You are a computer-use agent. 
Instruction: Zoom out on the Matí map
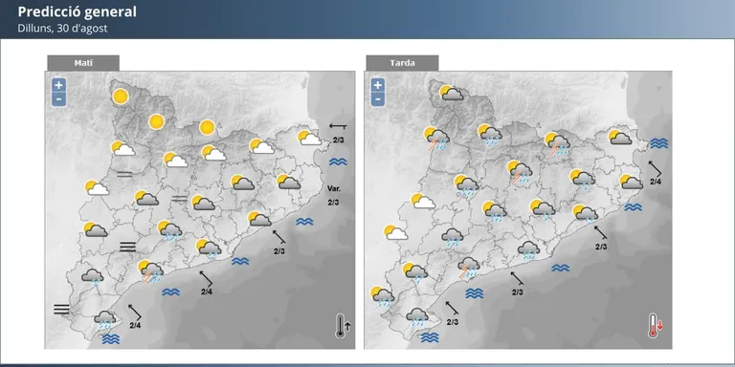[x=58, y=98]
